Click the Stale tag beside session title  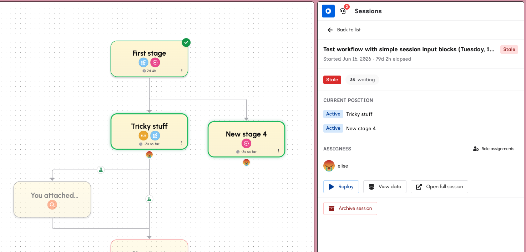(509, 50)
